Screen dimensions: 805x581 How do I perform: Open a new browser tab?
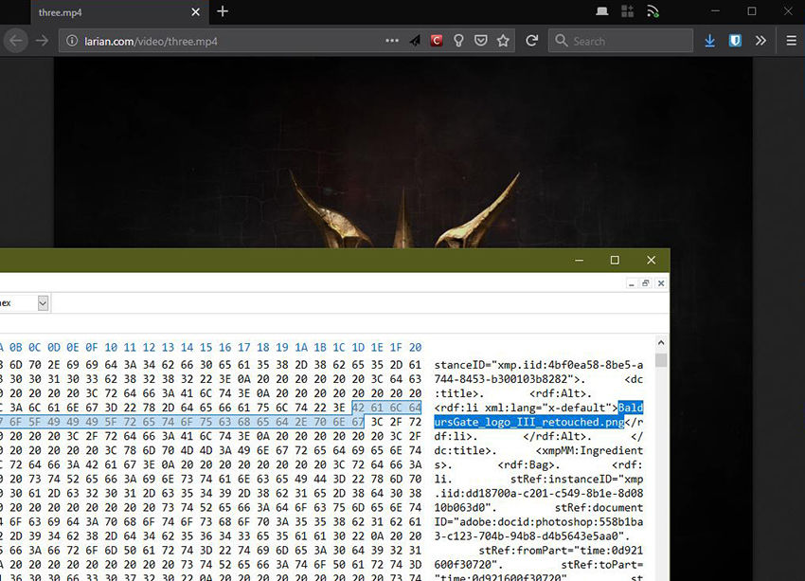(x=222, y=12)
